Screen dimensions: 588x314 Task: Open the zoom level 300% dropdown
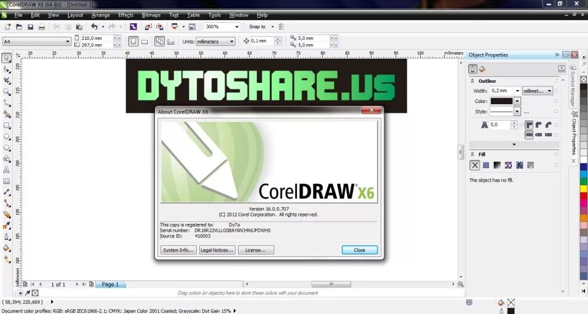[x=237, y=27]
